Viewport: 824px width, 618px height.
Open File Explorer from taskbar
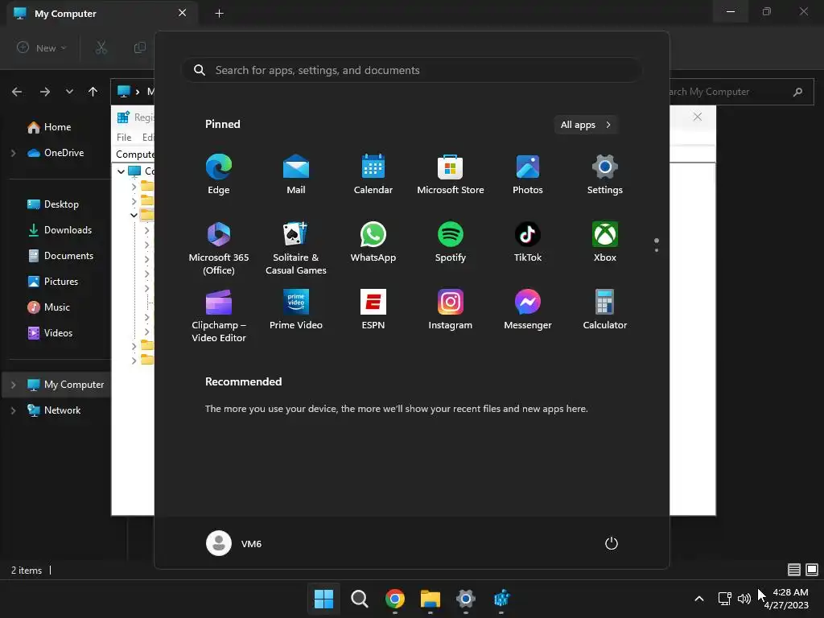(430, 598)
